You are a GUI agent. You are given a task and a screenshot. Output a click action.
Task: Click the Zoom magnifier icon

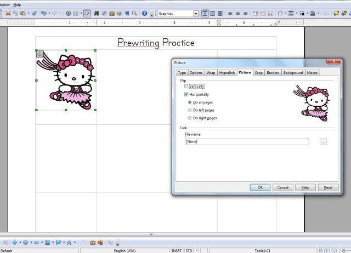[x=134, y=13]
